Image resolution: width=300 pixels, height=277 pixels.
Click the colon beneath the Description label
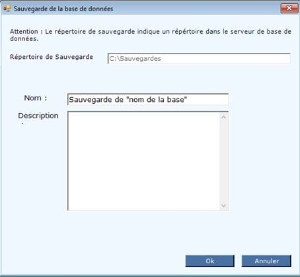(x=22, y=124)
